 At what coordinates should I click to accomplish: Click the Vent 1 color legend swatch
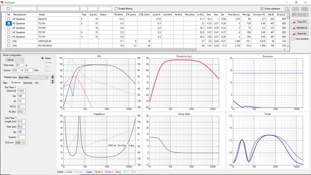coord(99,172)
